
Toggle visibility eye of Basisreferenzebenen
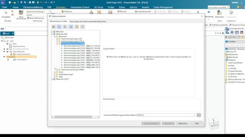click(x=7, y=49)
